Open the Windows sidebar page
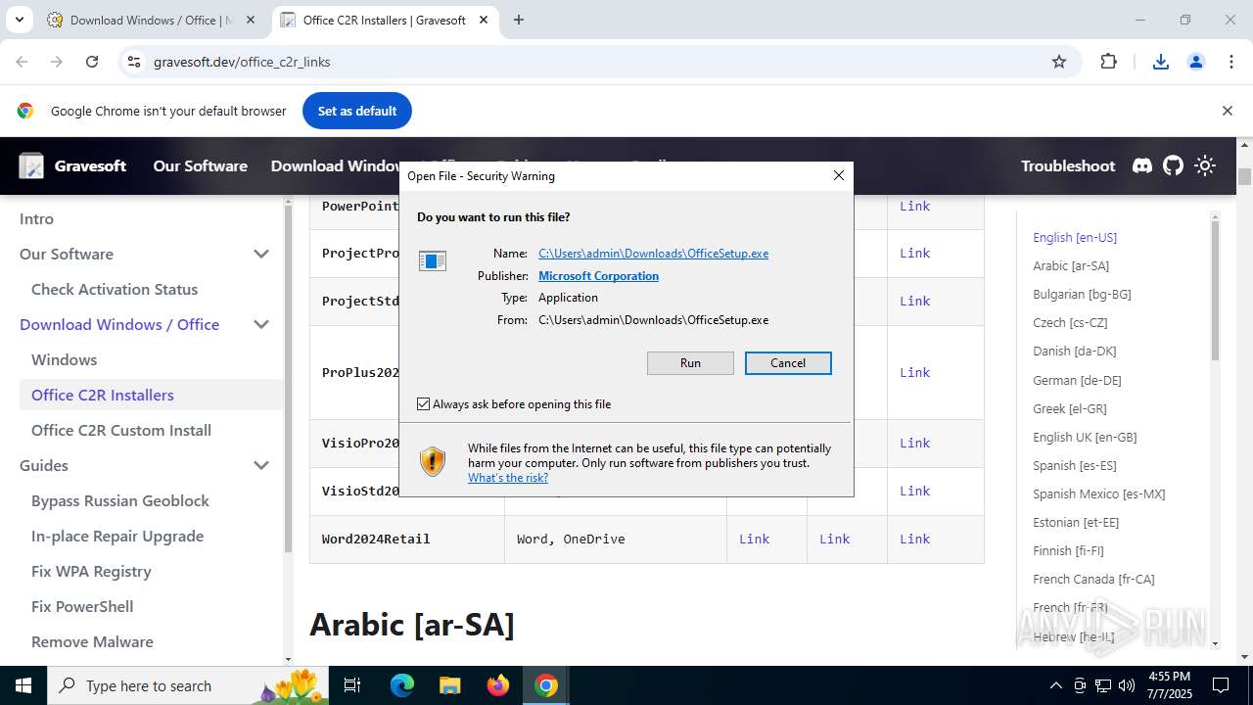1253x705 pixels. click(x=64, y=359)
